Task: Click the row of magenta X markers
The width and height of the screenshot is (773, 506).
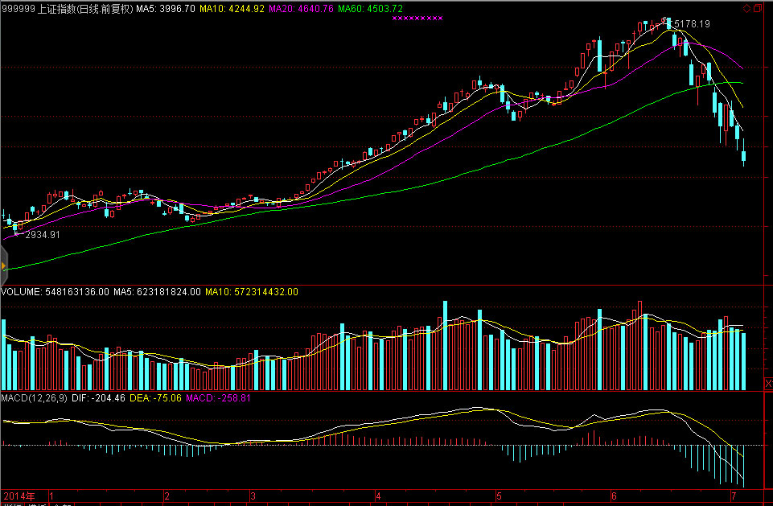Action: (x=417, y=18)
